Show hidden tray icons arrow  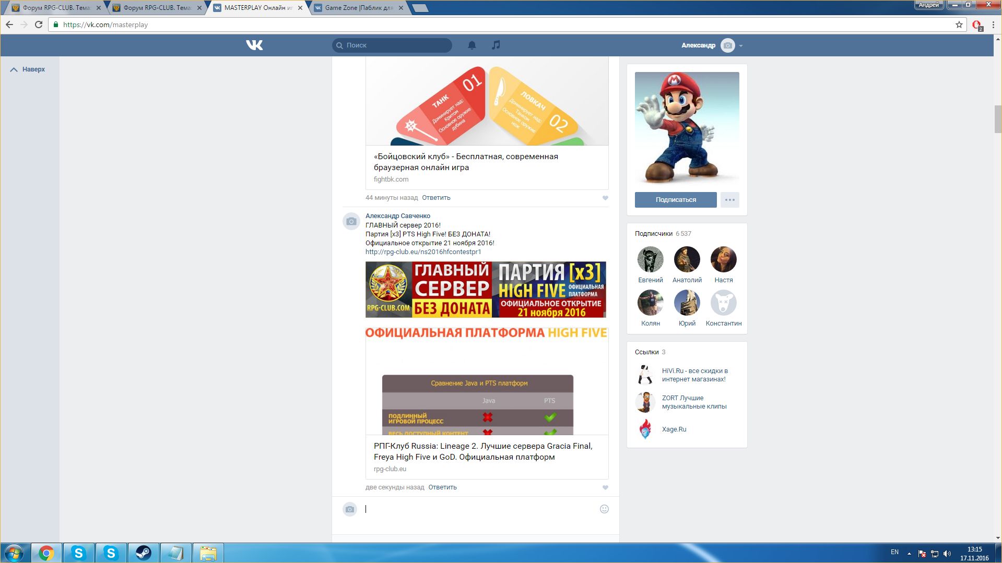(x=909, y=554)
